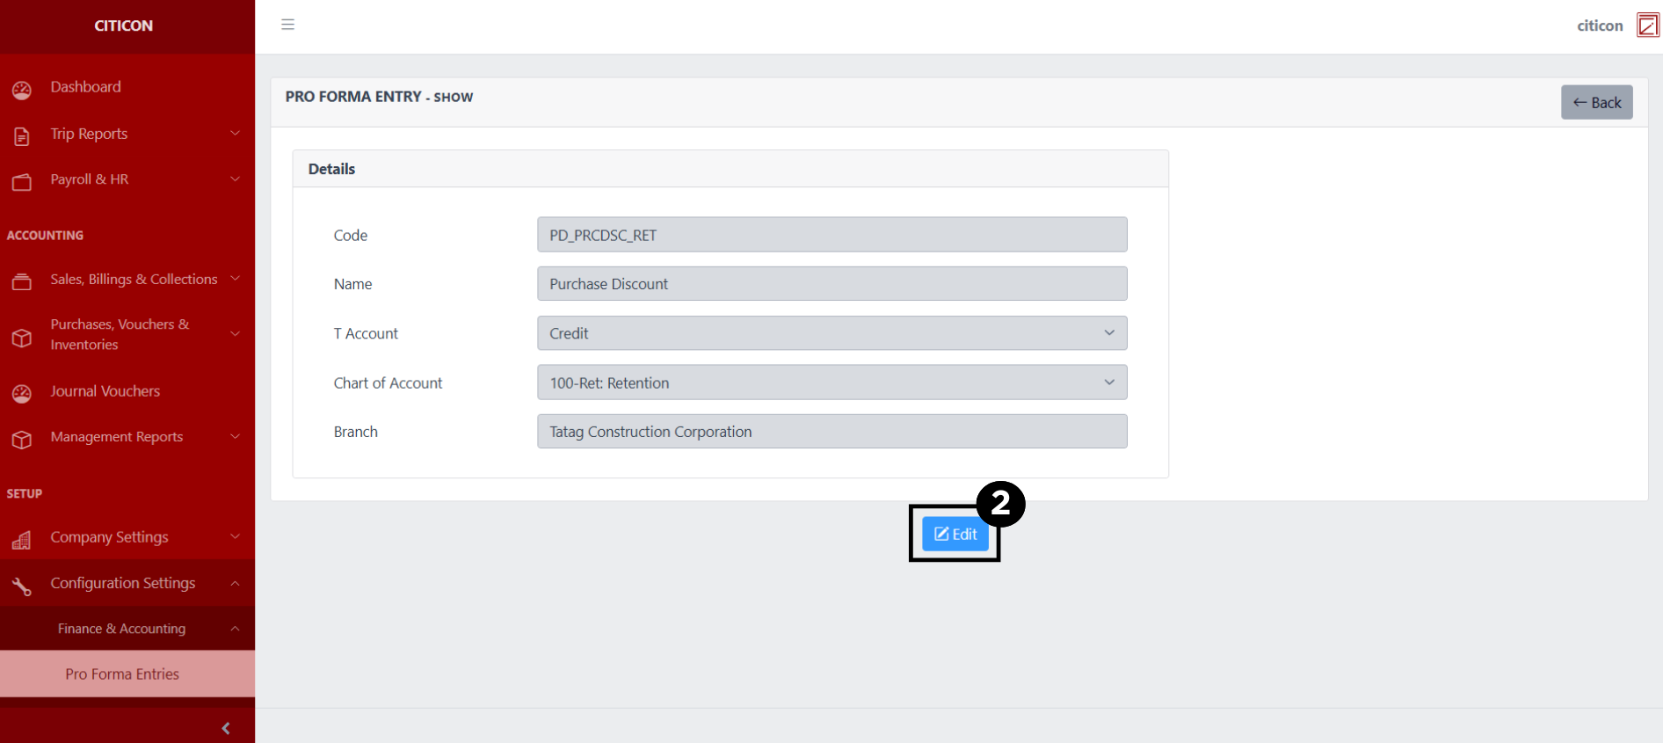Click the Code input field
Viewport: 1663px width, 743px height.
pyautogui.click(x=831, y=235)
